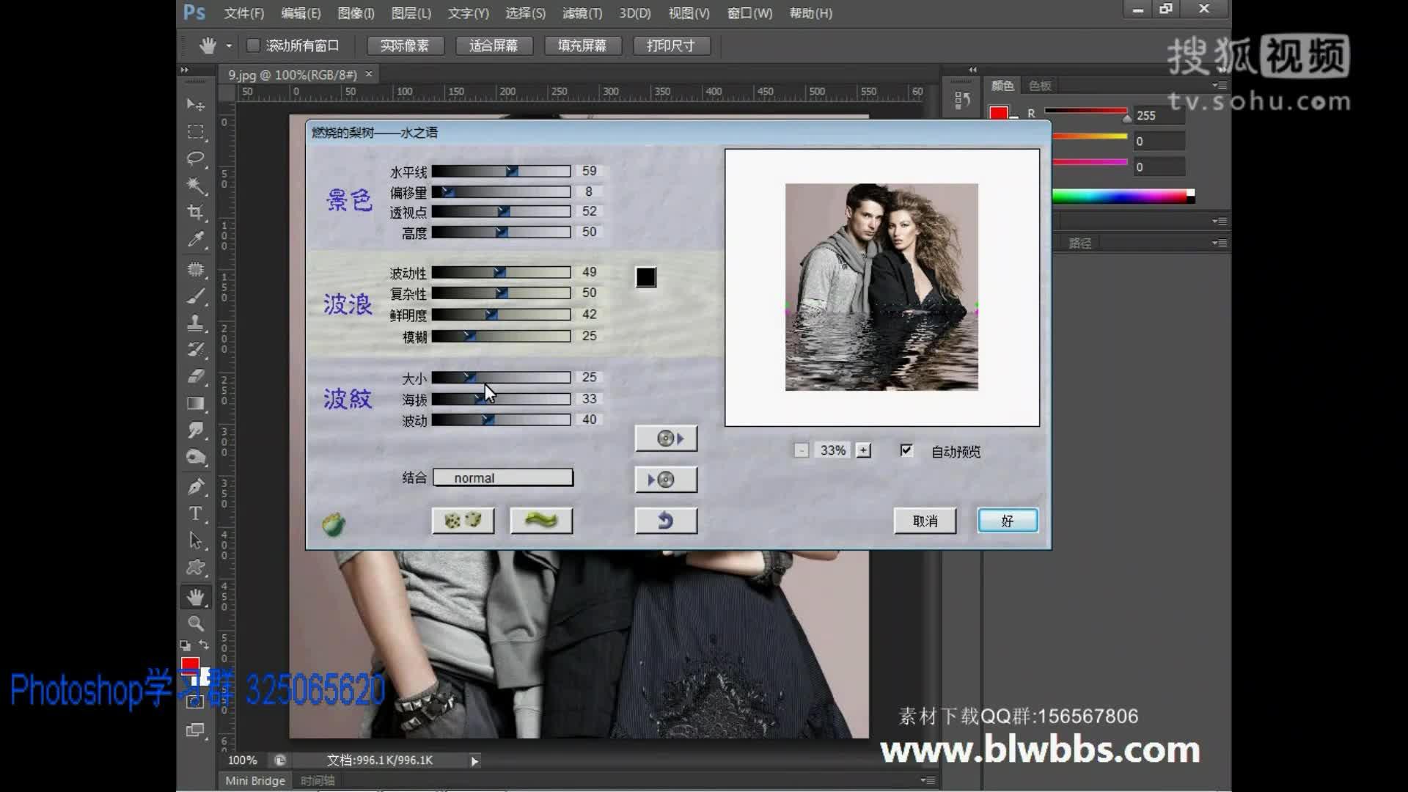Select the Crop tool
Image resolution: width=1408 pixels, height=792 pixels.
pyautogui.click(x=195, y=213)
